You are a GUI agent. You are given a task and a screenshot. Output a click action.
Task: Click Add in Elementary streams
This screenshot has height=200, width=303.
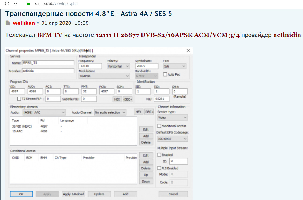(146, 136)
